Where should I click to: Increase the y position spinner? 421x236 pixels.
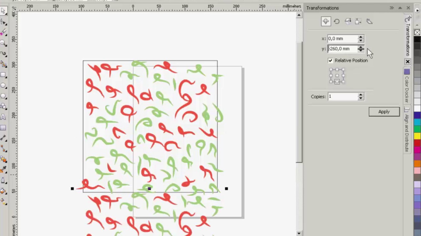pos(361,47)
